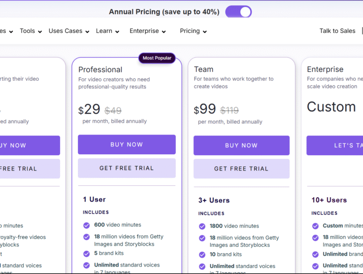Click checkmark beside Professional Unlimited standard voices
This screenshot has height=274, width=363.
pyautogui.click(x=87, y=265)
